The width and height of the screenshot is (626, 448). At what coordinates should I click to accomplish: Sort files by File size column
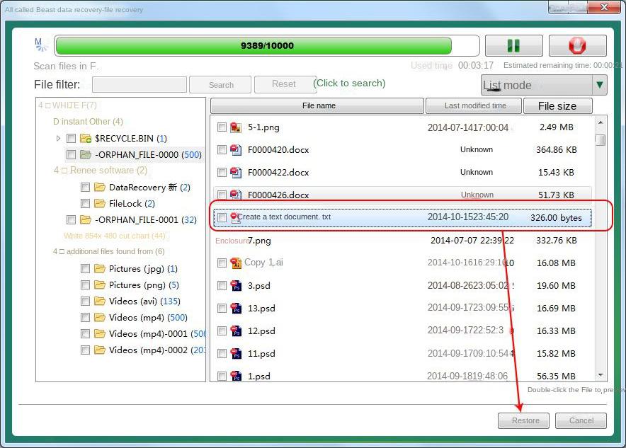pos(558,105)
